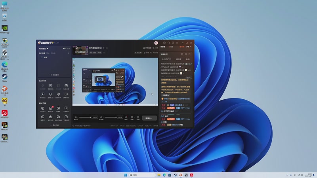Viewport: 317px width, 178px height.
Task: Expand 更多功能 at the tools panel bottom
Action: click(55, 125)
